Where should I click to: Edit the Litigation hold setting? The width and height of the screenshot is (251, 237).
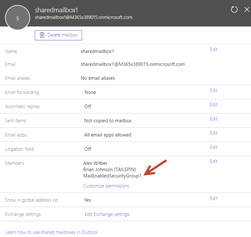214,147
